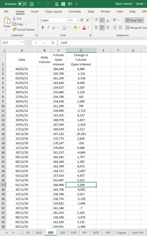Open the Data ribbon tab

[91, 11]
